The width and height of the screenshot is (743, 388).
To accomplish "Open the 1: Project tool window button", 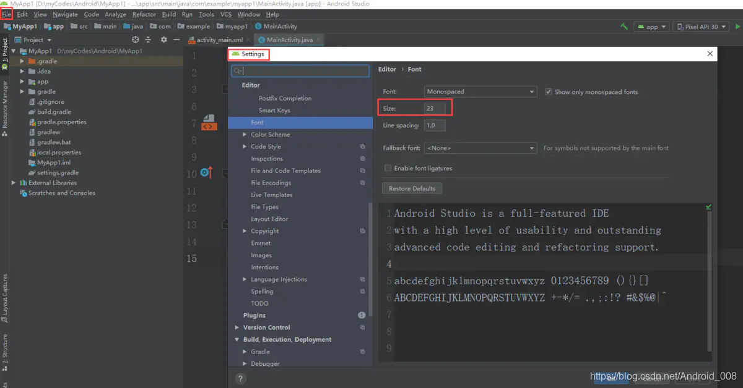I will (5, 54).
